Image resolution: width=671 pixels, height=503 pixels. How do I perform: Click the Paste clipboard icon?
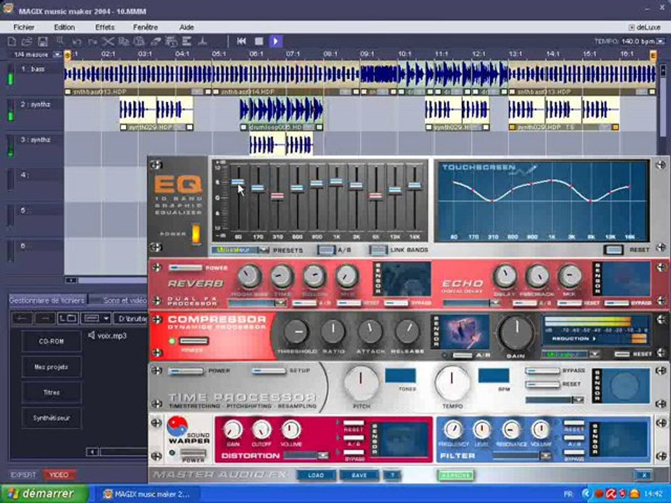139,41
